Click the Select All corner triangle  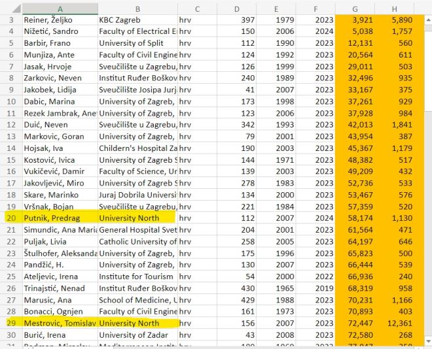point(10,8)
